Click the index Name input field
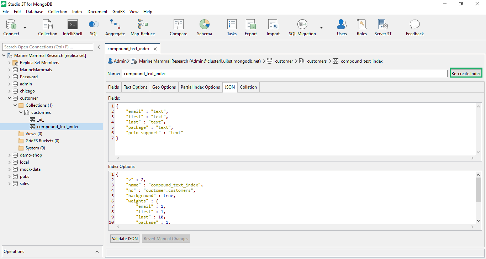 click(x=284, y=74)
